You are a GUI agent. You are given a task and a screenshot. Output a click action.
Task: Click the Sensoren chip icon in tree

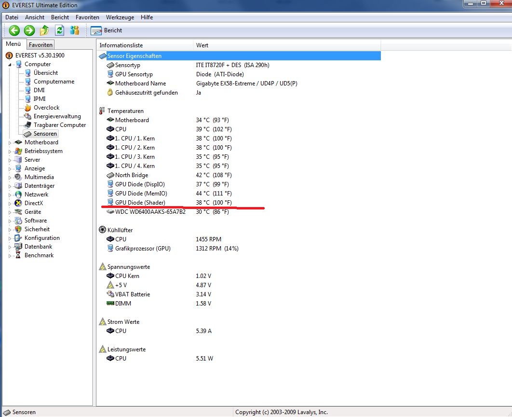[28, 134]
